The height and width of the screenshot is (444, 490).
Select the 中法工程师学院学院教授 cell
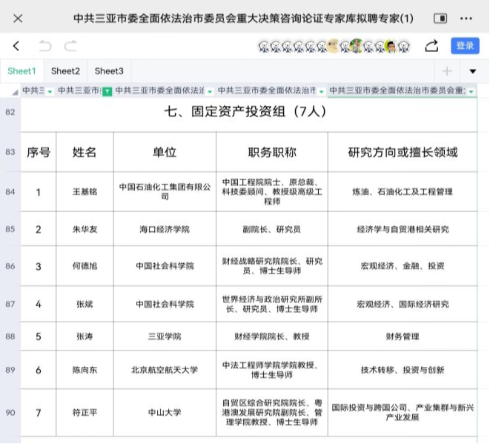coord(272,370)
